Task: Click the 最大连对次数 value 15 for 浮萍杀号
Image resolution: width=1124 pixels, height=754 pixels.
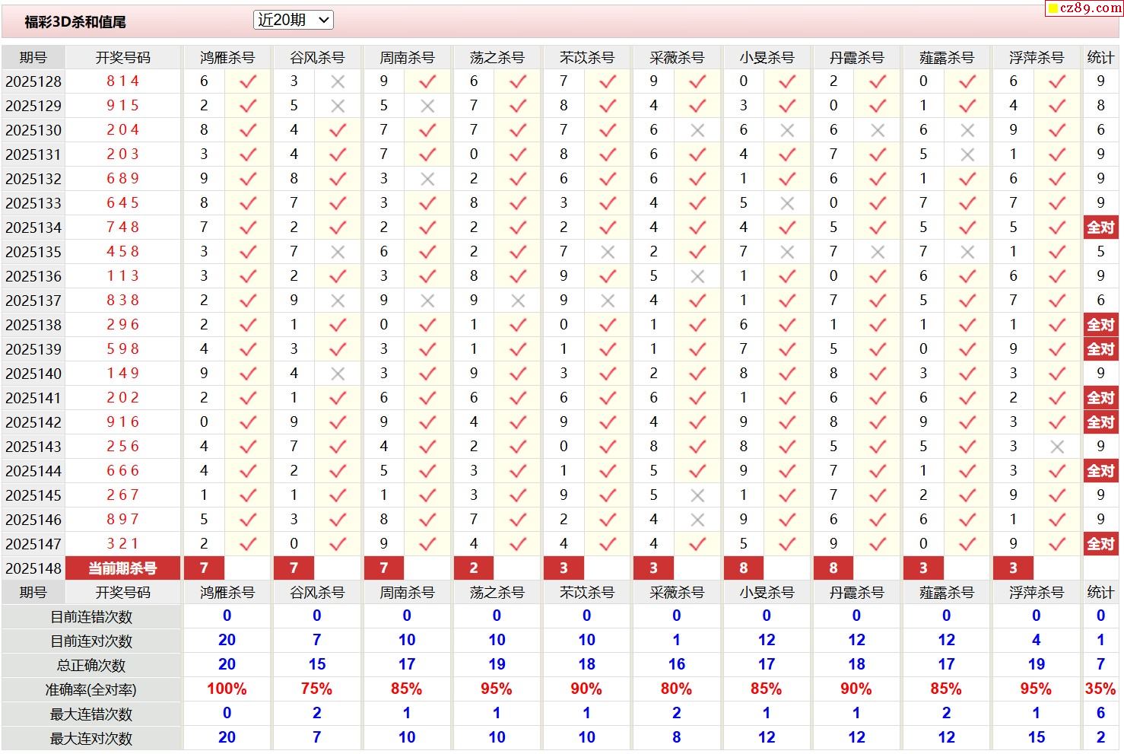Action: click(1037, 738)
